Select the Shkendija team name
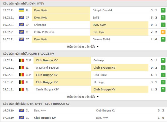The image size is (167, 122). (40, 25)
